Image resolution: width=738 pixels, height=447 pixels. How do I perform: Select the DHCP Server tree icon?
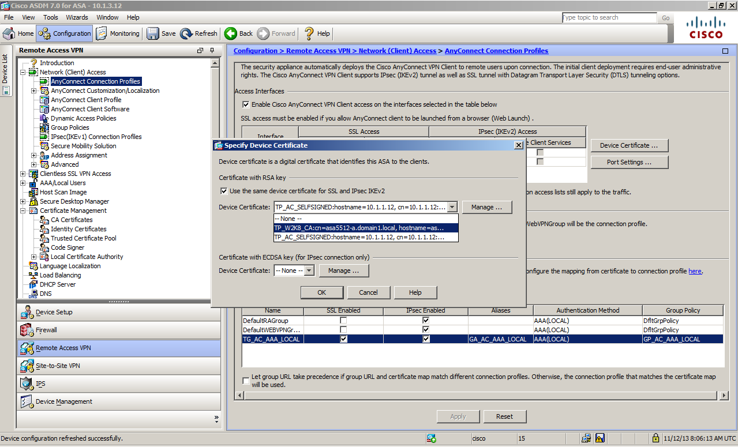coord(33,284)
